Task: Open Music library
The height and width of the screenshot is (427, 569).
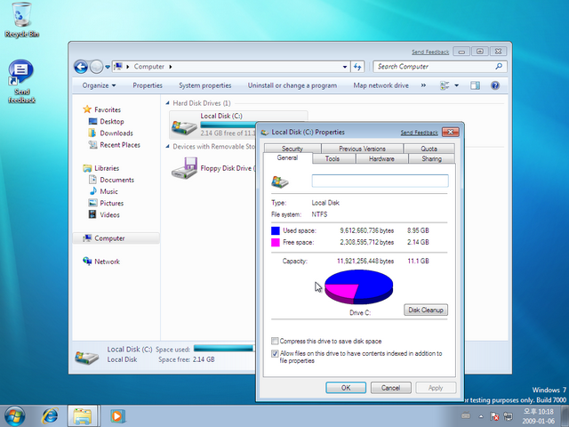Action: (103, 191)
